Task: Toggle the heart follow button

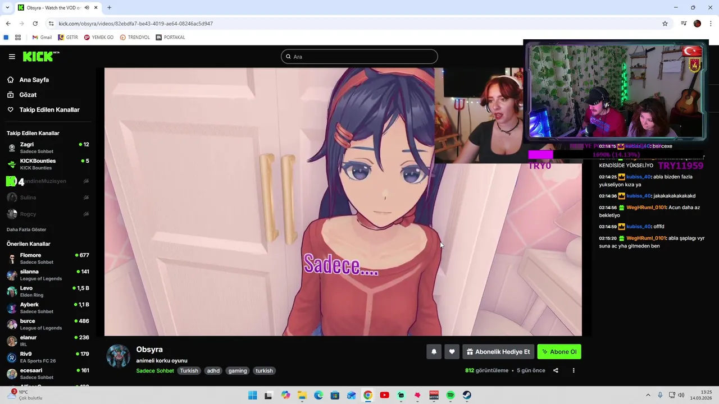Action: (x=452, y=352)
